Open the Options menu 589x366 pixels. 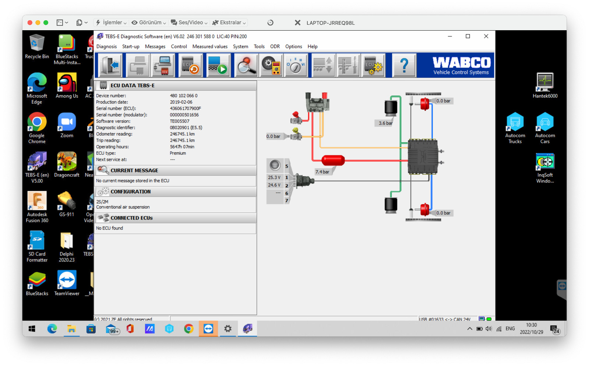point(293,46)
